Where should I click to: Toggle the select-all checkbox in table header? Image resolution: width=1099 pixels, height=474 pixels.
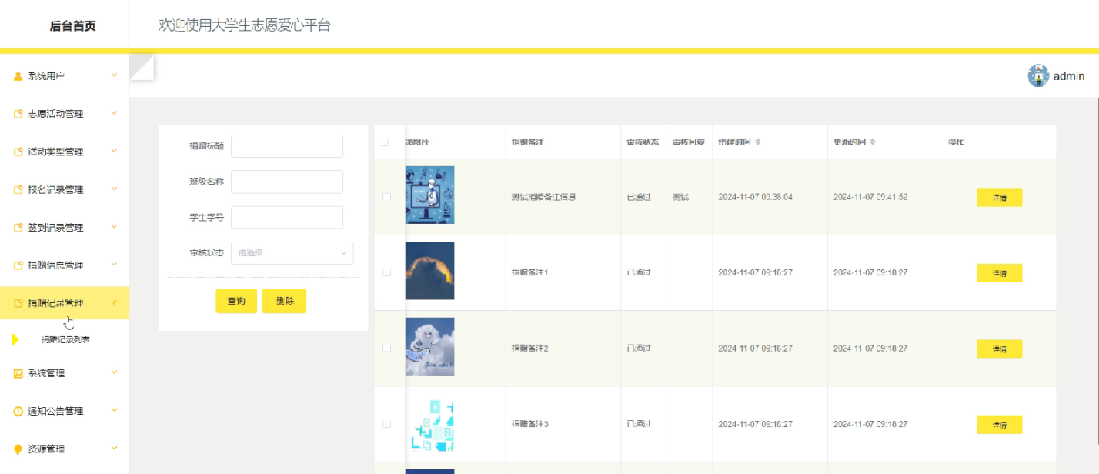[385, 142]
